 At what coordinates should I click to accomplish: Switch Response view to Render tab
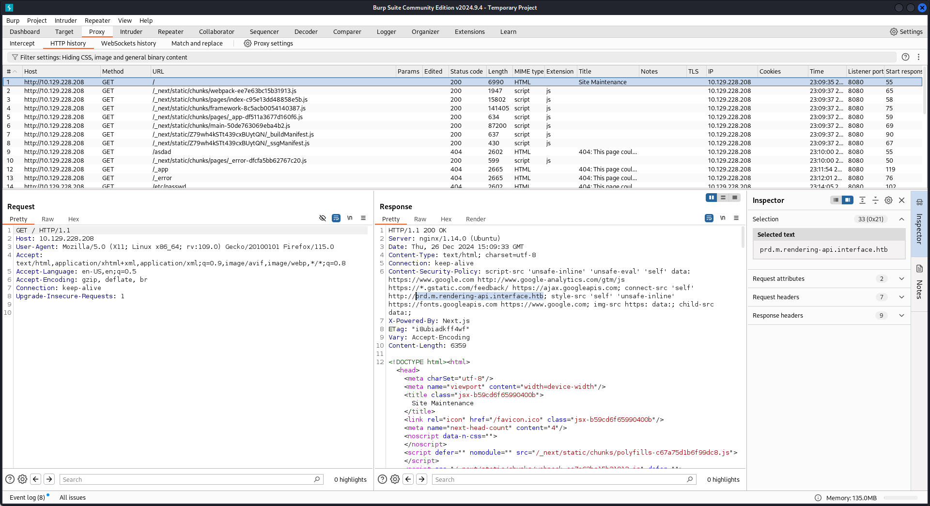pos(476,219)
